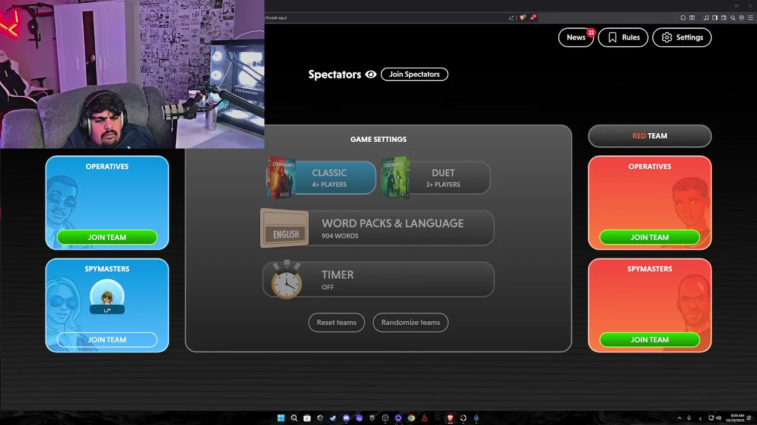The width and height of the screenshot is (757, 425).
Task: Click the Randomize teams button
Action: click(x=410, y=322)
